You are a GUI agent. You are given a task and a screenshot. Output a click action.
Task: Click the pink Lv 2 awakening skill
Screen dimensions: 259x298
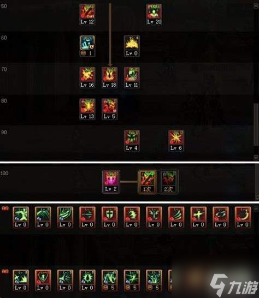(111, 182)
